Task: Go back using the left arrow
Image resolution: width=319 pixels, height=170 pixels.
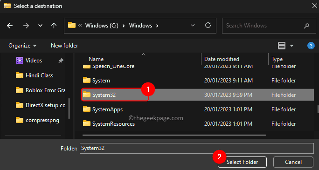Action: click(x=10, y=26)
